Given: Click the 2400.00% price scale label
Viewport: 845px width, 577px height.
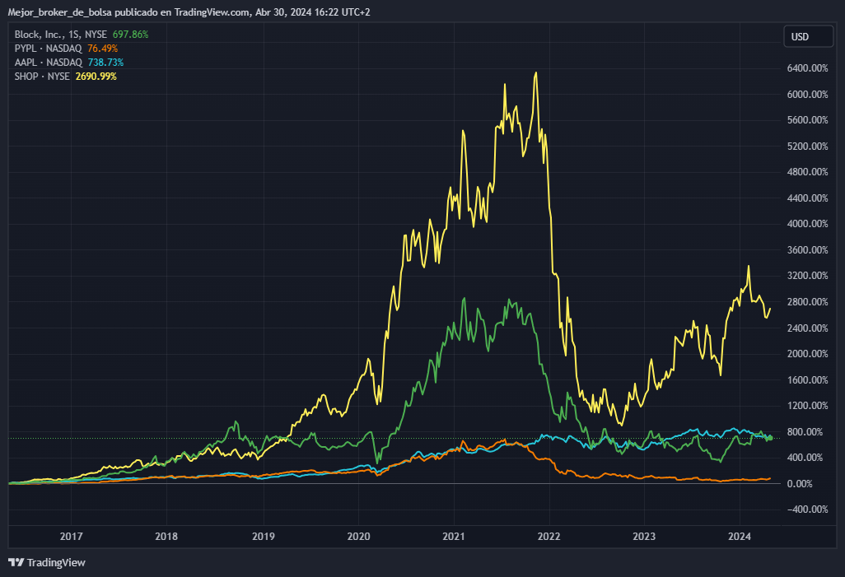Looking at the screenshot, I should (807, 328).
